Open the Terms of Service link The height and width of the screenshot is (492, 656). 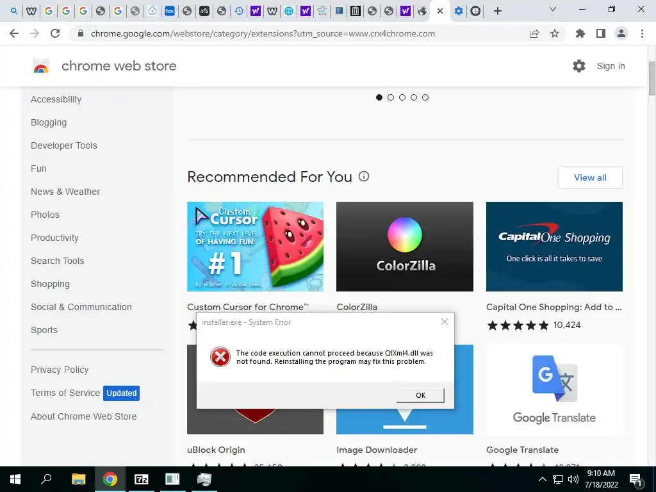pyautogui.click(x=65, y=393)
